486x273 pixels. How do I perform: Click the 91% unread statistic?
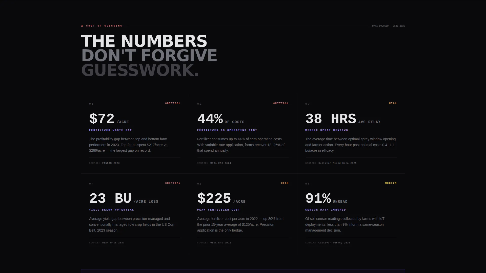point(326,198)
